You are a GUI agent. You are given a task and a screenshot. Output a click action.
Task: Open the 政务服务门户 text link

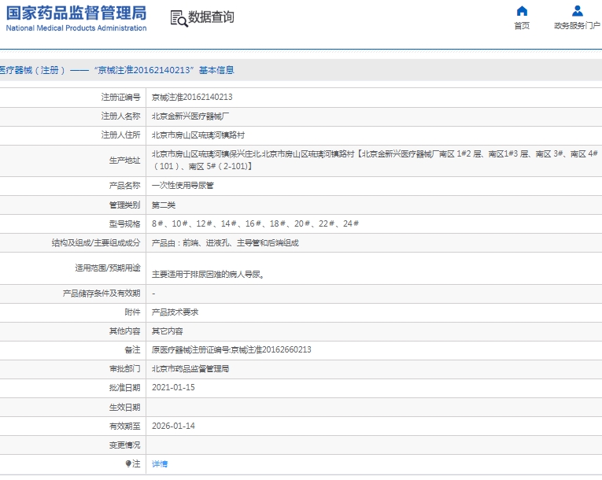click(x=577, y=26)
